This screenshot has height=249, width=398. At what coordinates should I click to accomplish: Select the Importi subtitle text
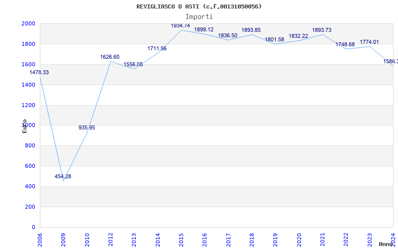pyautogui.click(x=199, y=17)
